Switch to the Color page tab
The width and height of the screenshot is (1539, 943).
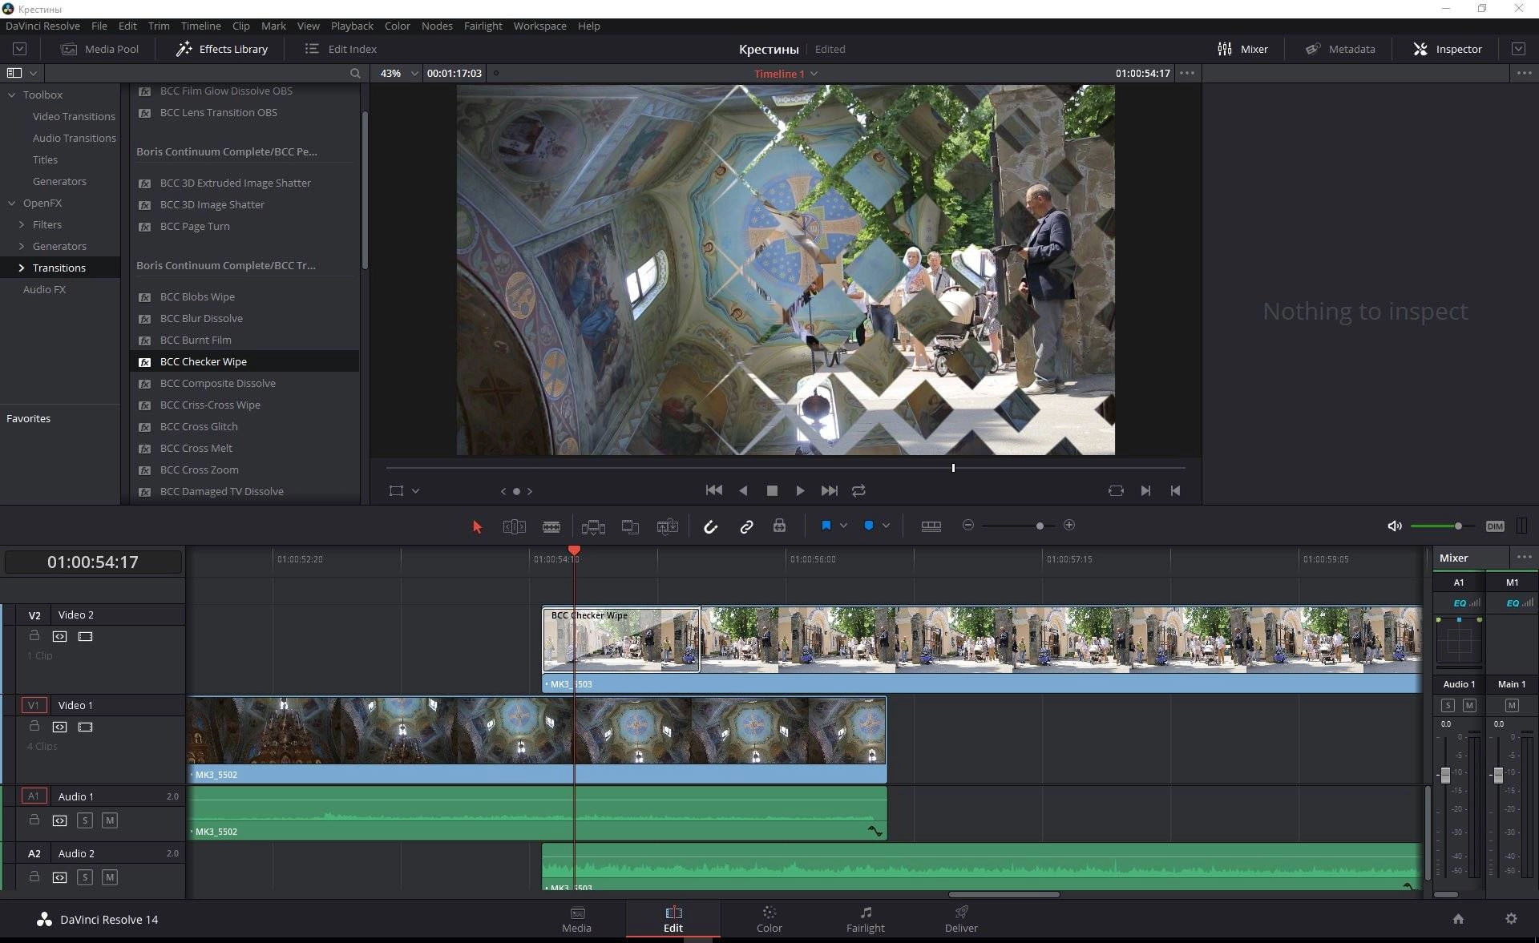tap(769, 919)
